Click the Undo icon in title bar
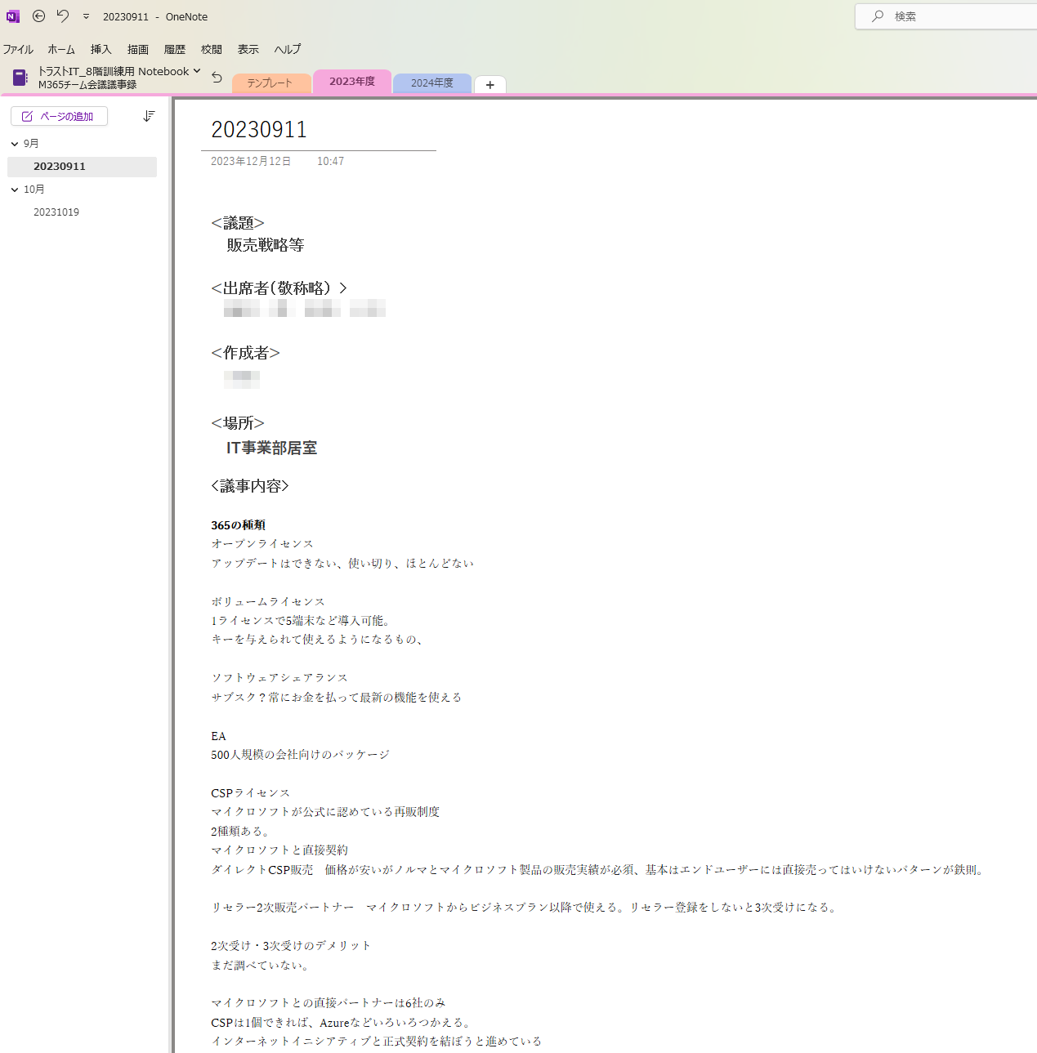 [x=63, y=16]
